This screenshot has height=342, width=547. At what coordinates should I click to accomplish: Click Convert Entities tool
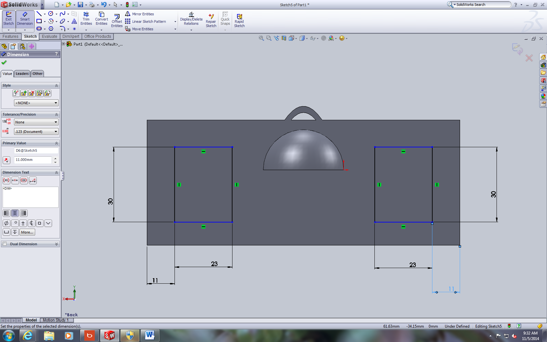click(x=102, y=19)
